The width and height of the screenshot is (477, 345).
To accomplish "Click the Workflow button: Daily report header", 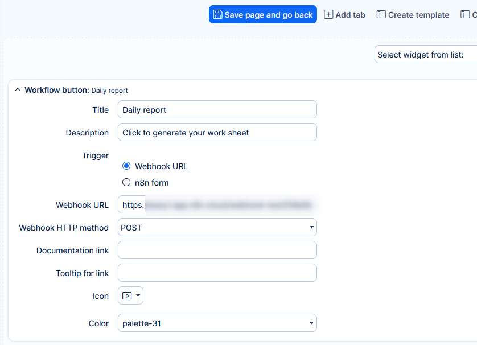I will [76, 90].
